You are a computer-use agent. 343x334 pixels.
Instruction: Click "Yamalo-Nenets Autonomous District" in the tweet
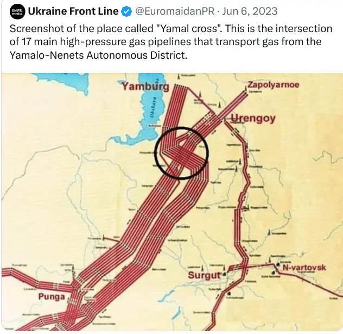pyautogui.click(x=98, y=55)
